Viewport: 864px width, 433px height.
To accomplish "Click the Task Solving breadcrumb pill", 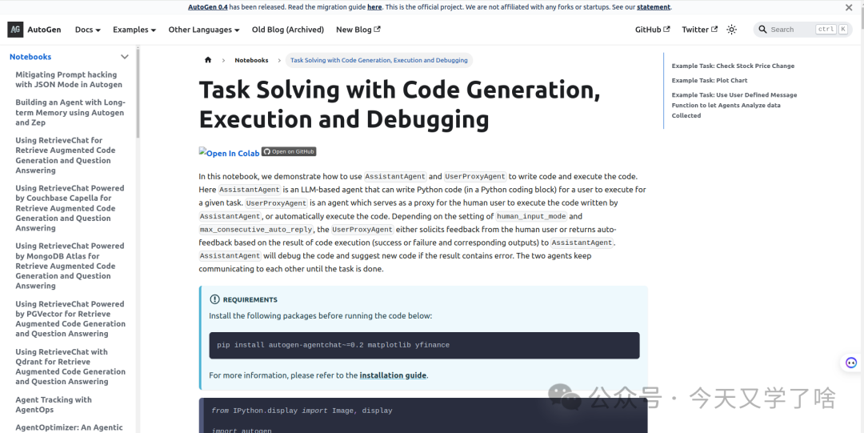I will coord(379,60).
